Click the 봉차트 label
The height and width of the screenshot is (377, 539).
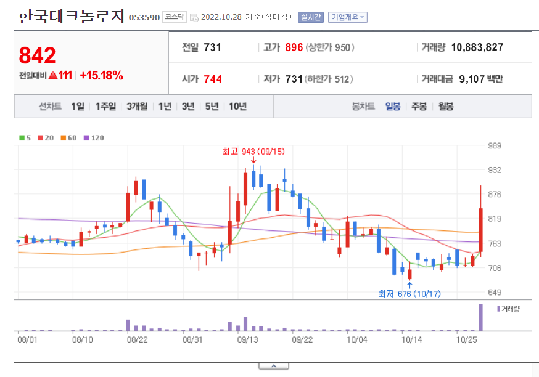(x=363, y=107)
